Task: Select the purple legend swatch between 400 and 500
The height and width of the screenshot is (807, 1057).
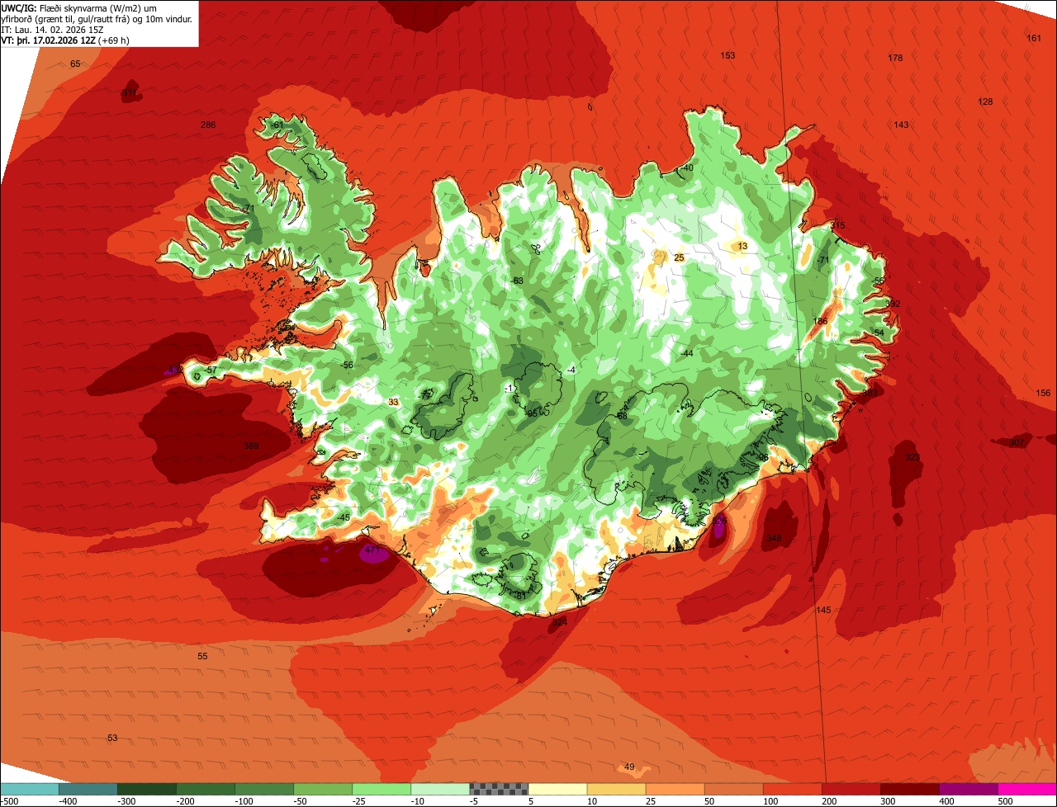Action: point(969,788)
